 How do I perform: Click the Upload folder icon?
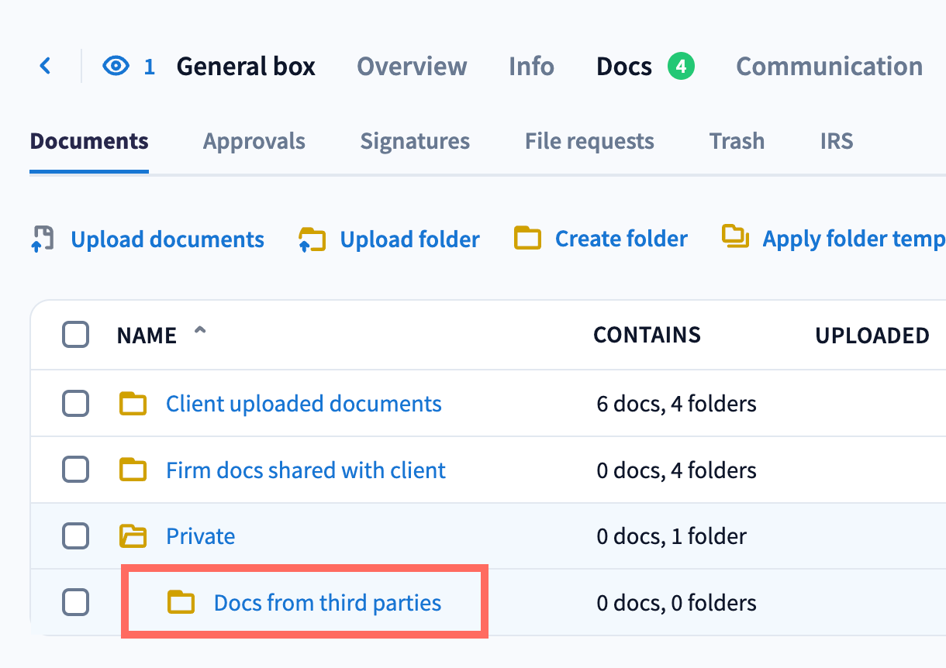[x=312, y=239]
